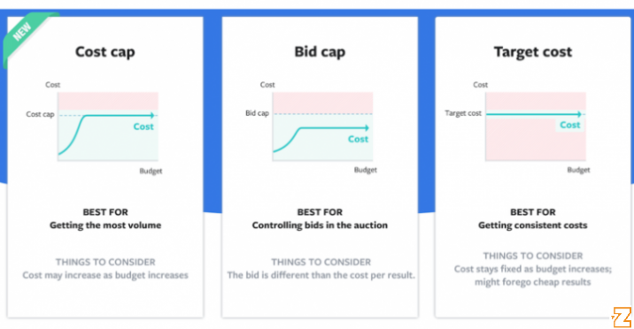Viewport: 634px width, 329px height.
Task: Click the teal Cost label in Cost cap chart
Action: (x=143, y=126)
